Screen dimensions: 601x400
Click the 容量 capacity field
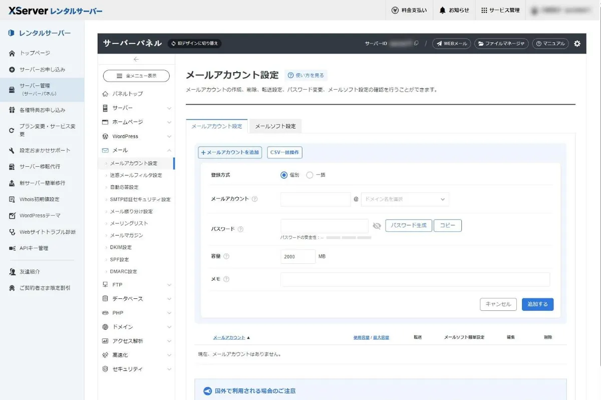[x=298, y=256]
